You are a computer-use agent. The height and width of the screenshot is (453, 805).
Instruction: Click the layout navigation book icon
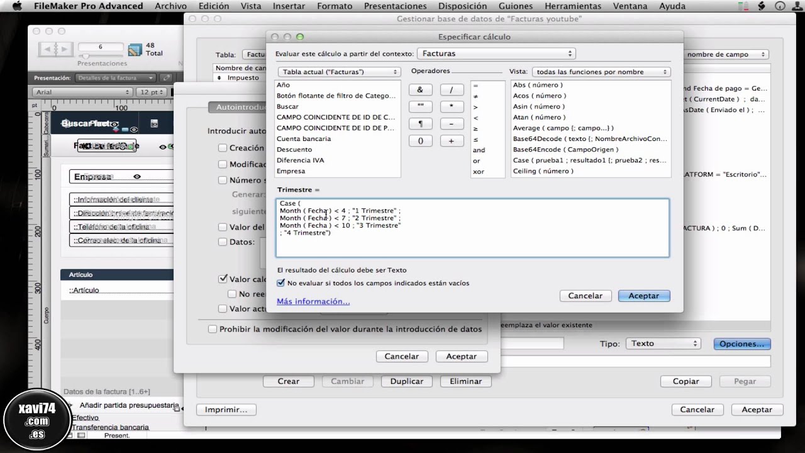tap(57, 49)
